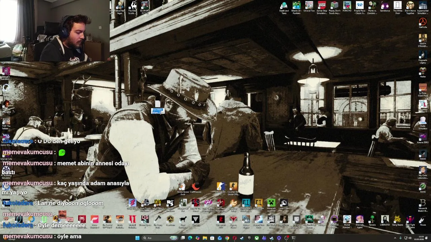
Task: Select Counter-Strike Global Offensive icon
Action: 233,189
